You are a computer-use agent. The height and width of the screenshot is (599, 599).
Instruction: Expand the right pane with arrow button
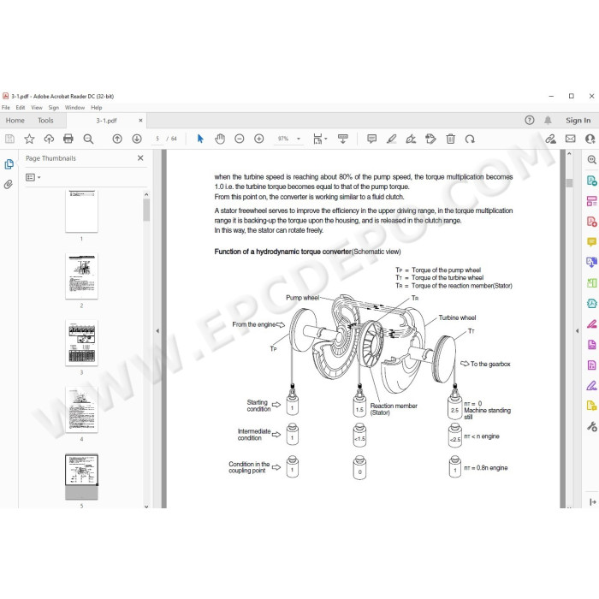coord(592,502)
